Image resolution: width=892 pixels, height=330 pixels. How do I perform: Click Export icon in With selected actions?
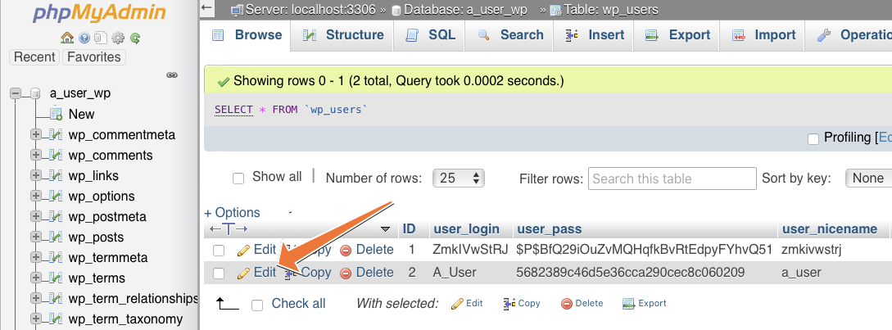pos(628,304)
